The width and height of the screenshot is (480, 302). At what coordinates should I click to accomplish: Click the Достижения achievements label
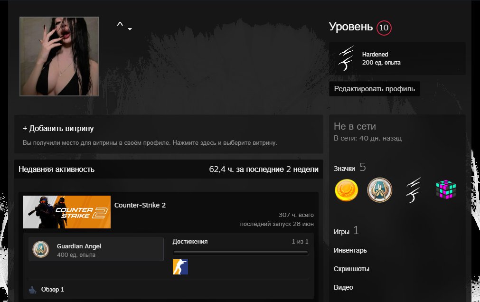190,241
